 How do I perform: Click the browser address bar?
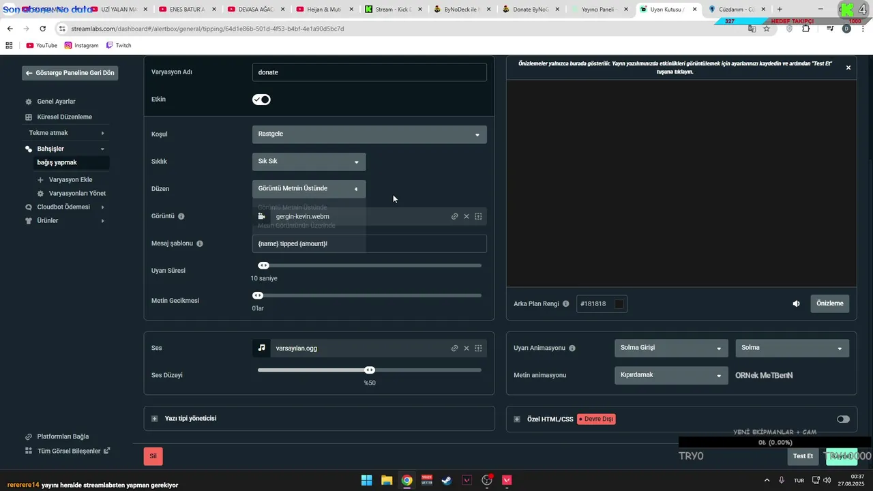click(x=402, y=29)
